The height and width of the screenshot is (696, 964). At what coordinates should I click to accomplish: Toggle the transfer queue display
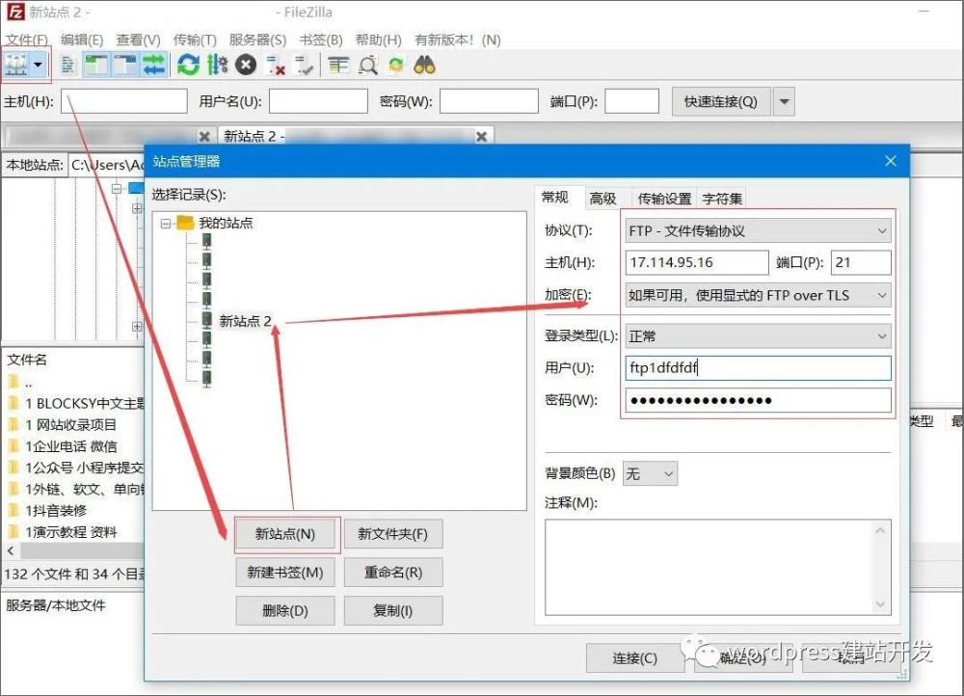pyautogui.click(x=153, y=65)
